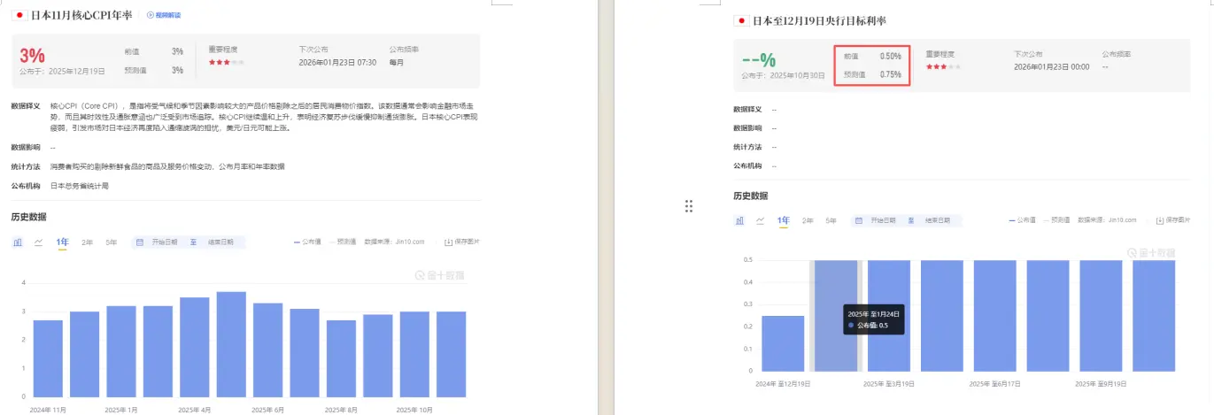
Task: Open calendar icon in CPI date range
Action: coord(140,242)
